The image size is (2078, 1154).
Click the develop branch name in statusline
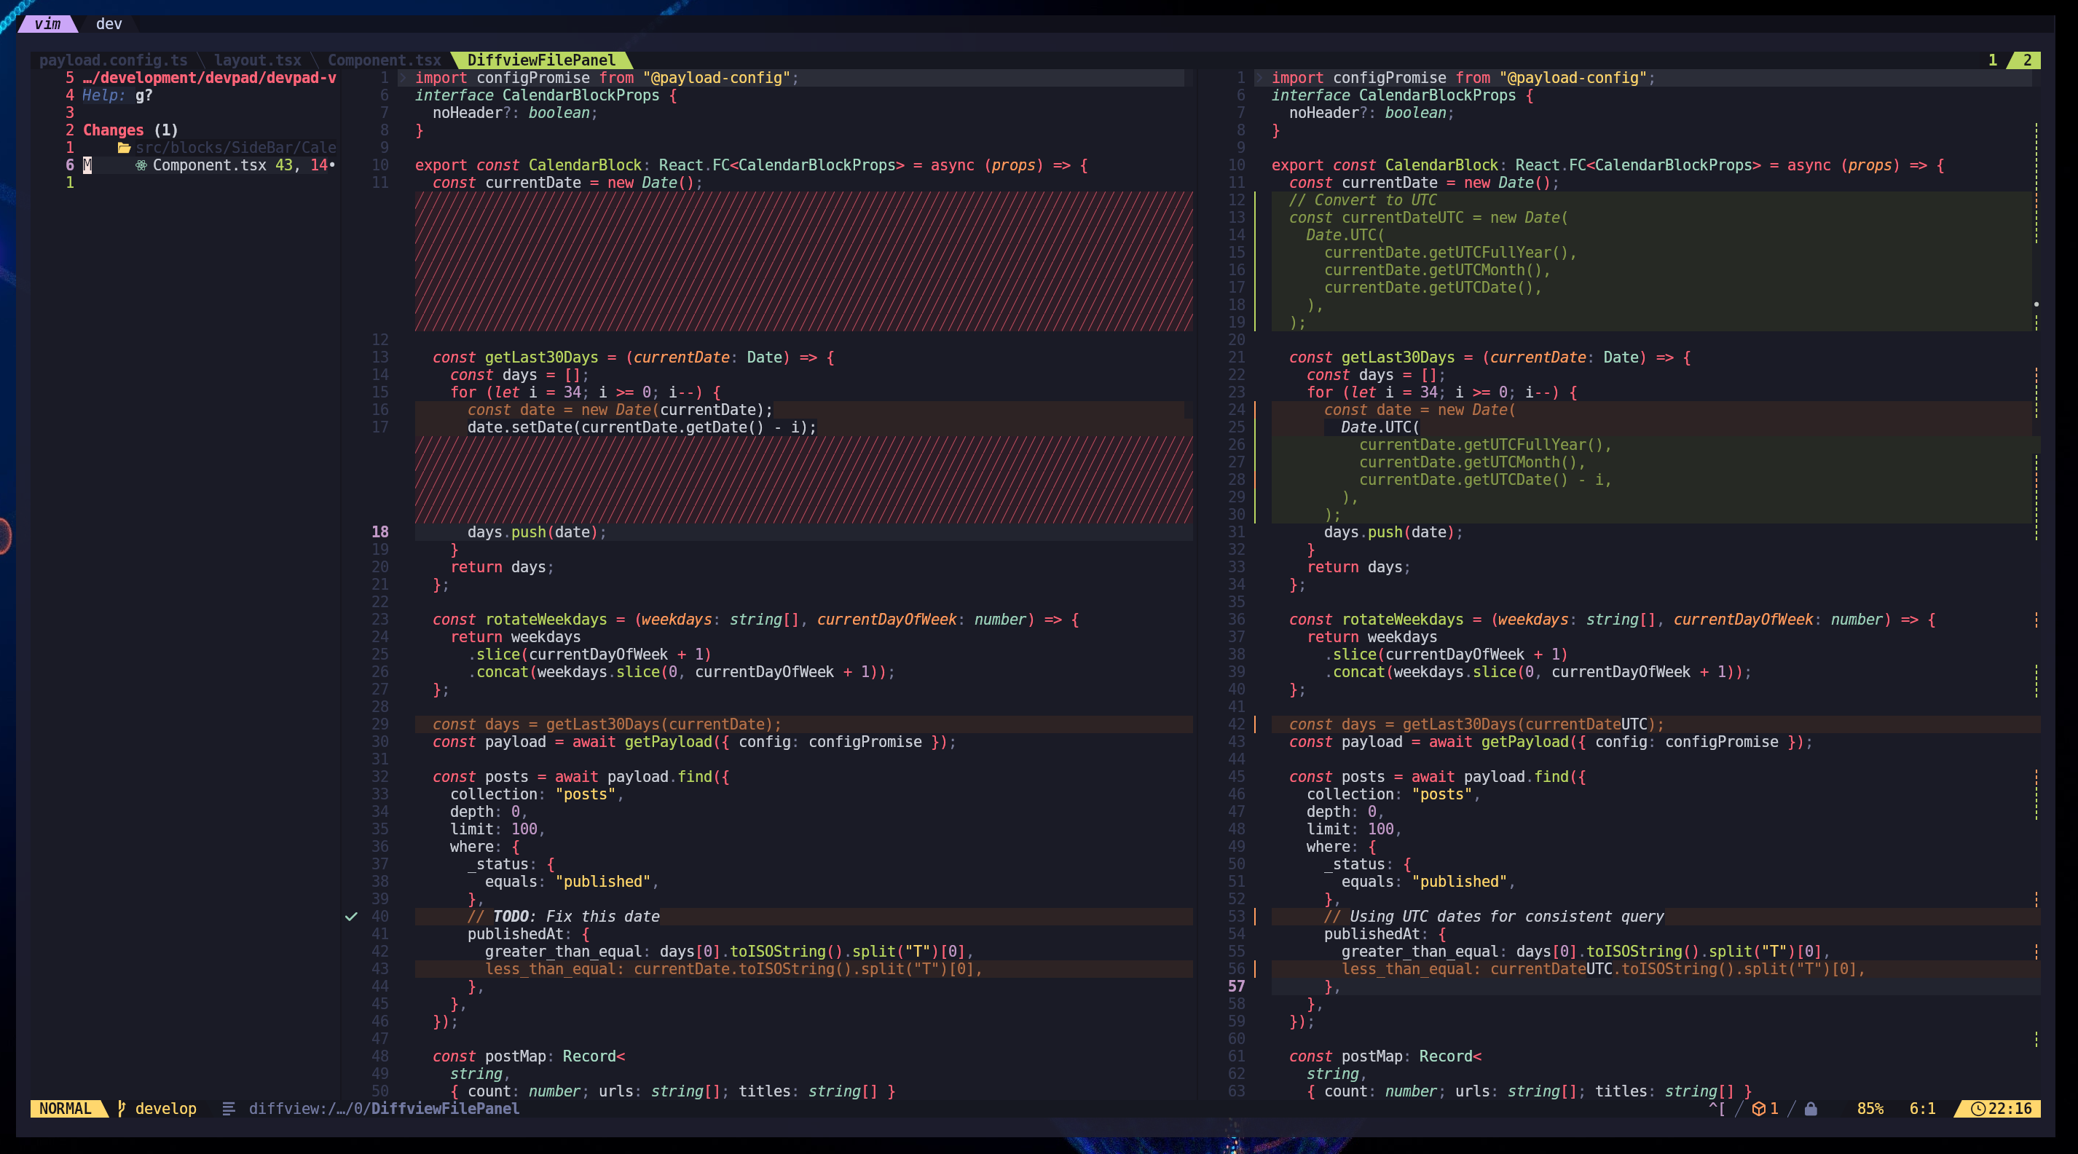click(165, 1110)
